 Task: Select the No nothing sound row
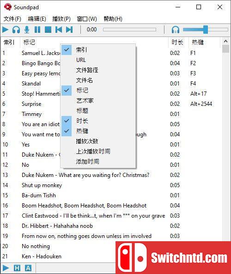tap(58, 246)
